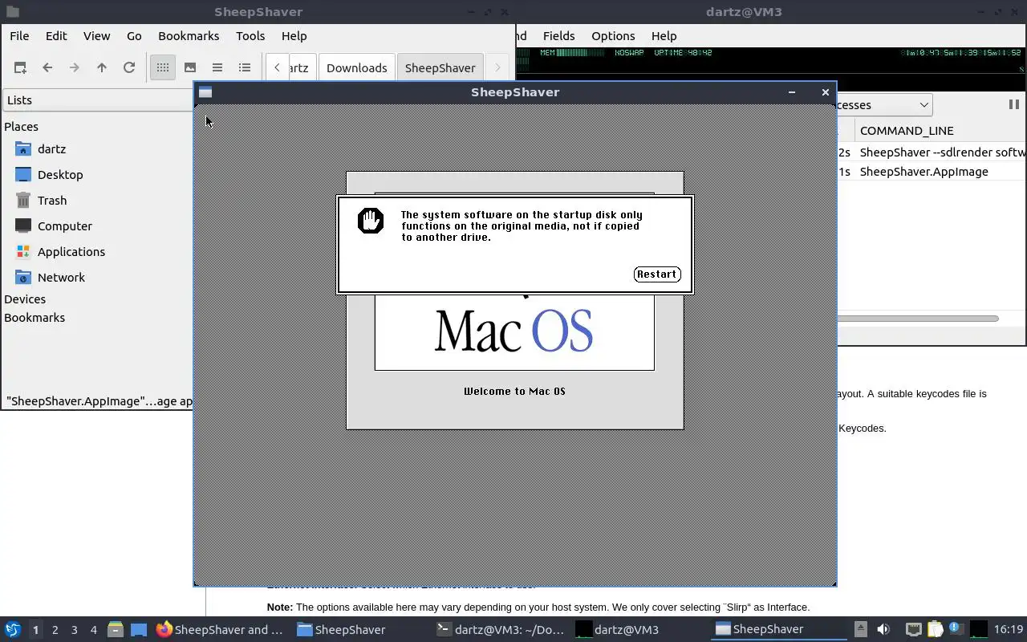Switch to the dartz@VM3: ~/Do... terminal taskbar item
1027x642 pixels.
(501, 630)
